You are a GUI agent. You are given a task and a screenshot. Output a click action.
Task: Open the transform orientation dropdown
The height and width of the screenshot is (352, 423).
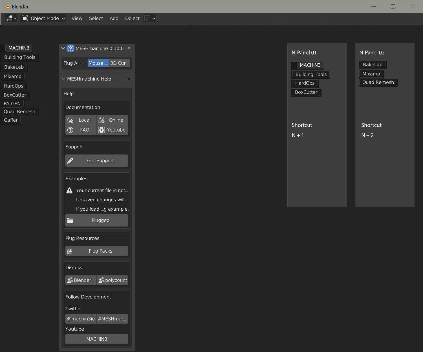click(x=150, y=18)
